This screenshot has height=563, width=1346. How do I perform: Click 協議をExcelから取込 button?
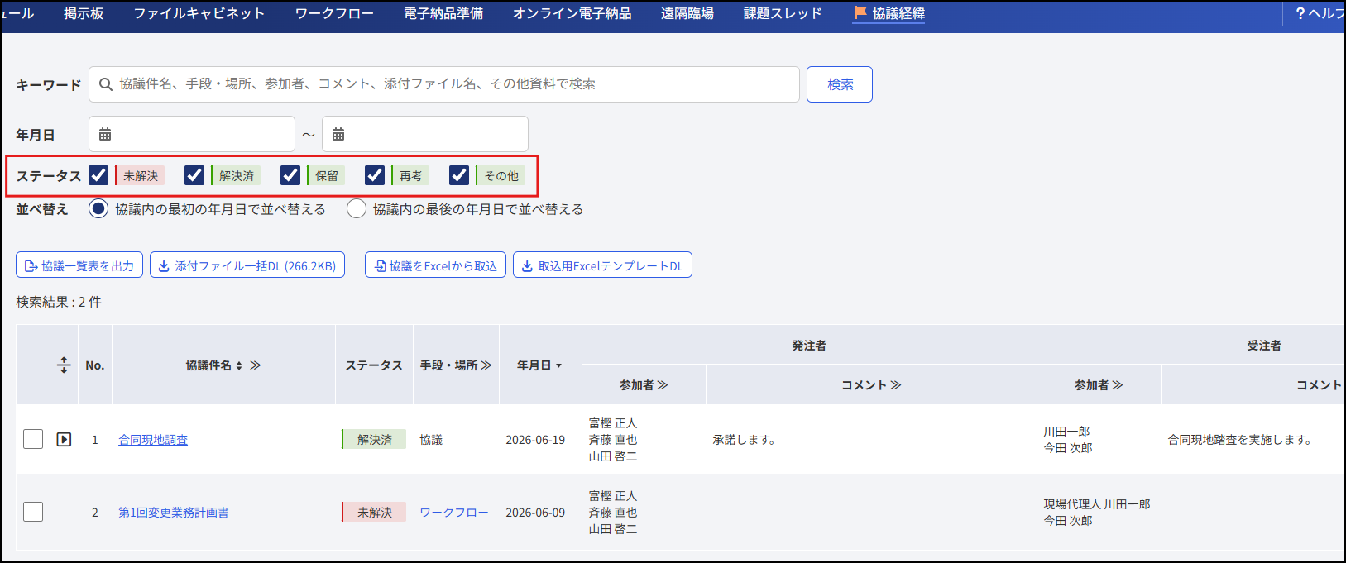[435, 265]
